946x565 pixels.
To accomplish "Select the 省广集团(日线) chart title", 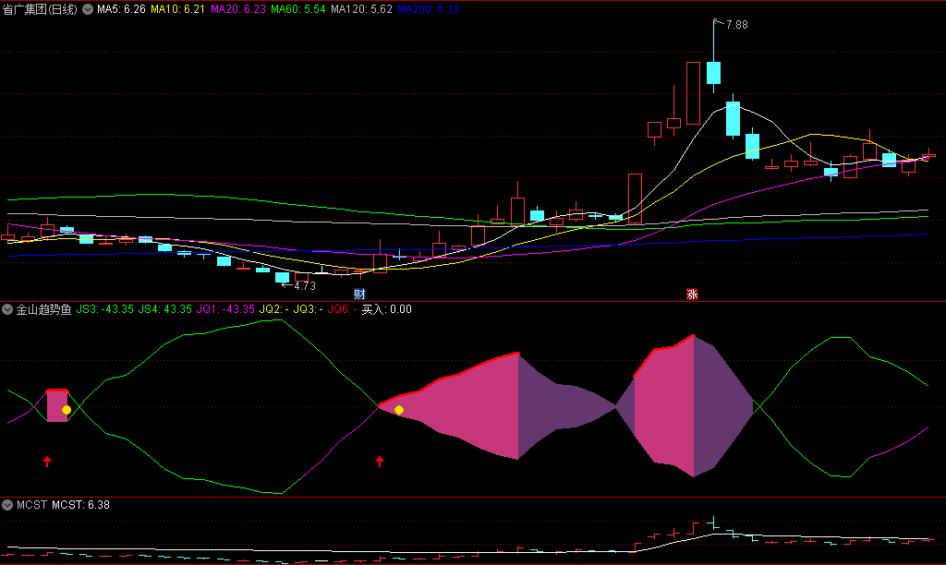I will (x=41, y=9).
